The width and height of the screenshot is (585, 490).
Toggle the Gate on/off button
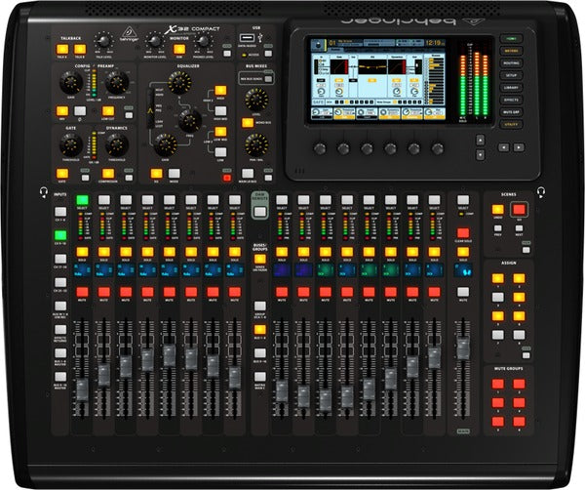coord(64,173)
